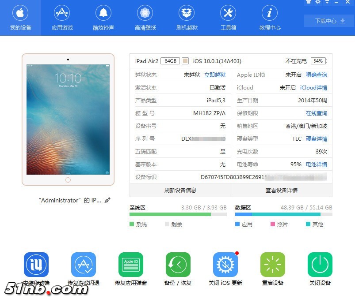
Task: Click the 刷新设备信息 button
Action: (180, 190)
